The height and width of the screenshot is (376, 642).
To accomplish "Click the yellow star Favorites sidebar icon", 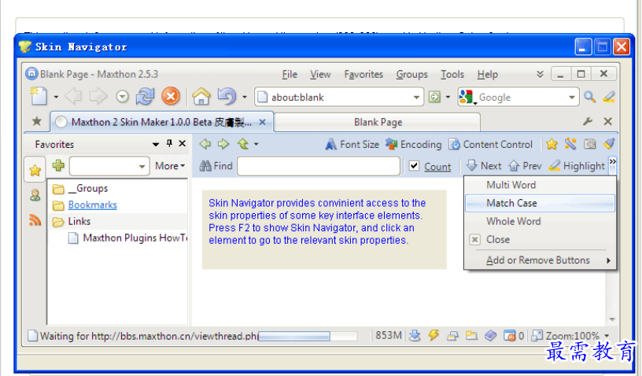I will click(x=35, y=170).
